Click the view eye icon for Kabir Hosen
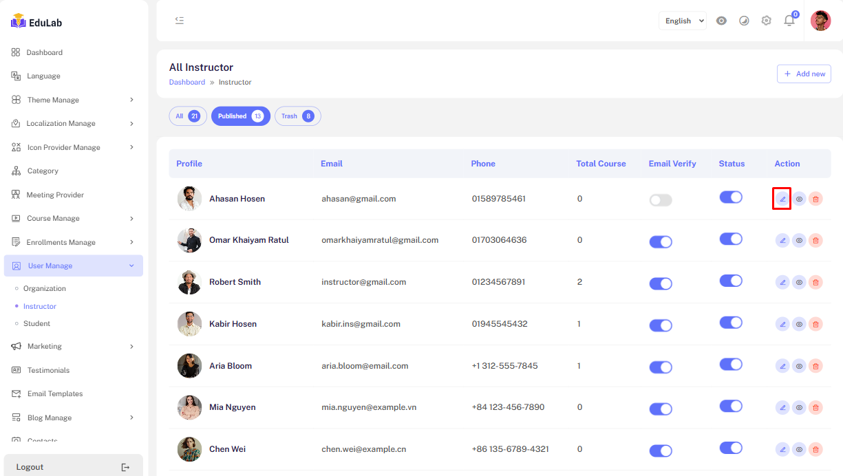843x476 pixels. coord(799,324)
